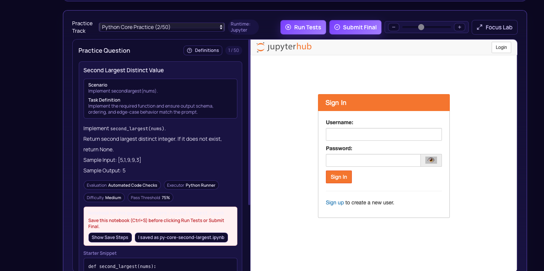Click Login at the top of JupyterHub
This screenshot has width=544, height=271.
(x=501, y=47)
